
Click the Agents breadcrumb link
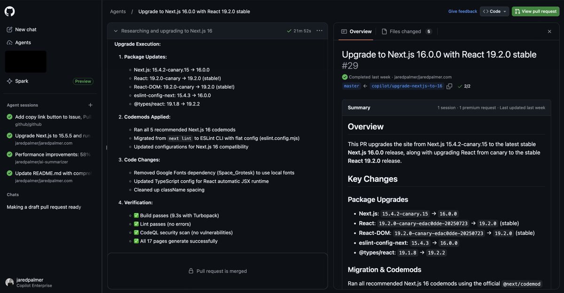pyautogui.click(x=117, y=11)
